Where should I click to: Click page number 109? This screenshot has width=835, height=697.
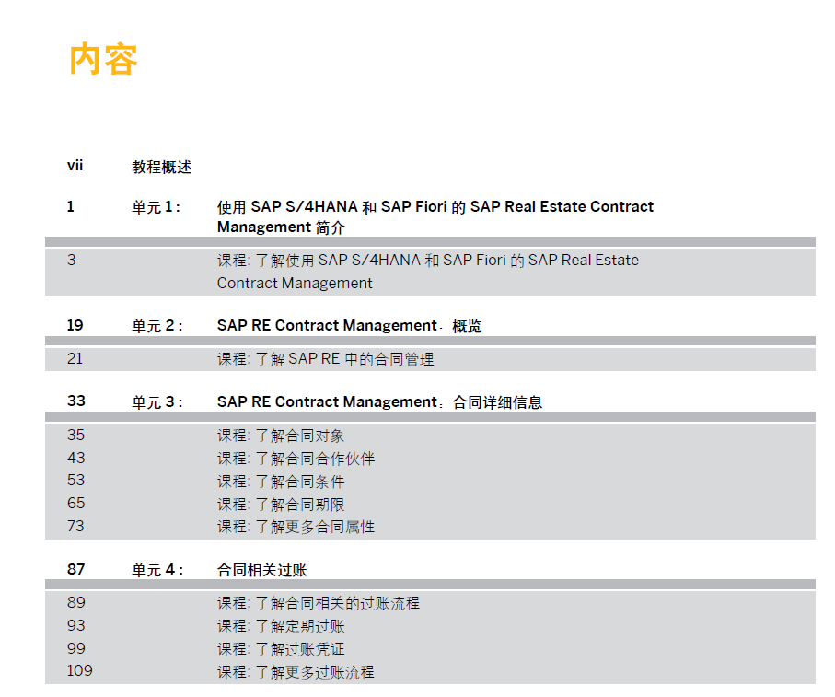(x=80, y=670)
